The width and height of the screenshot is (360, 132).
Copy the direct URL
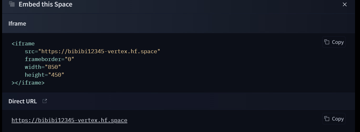334,119
